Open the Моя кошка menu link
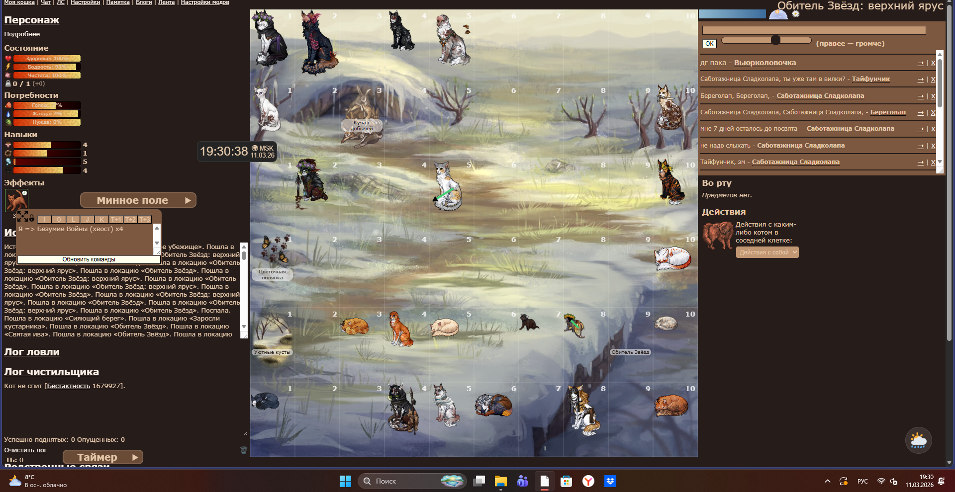The width and height of the screenshot is (955, 492). (x=19, y=2)
